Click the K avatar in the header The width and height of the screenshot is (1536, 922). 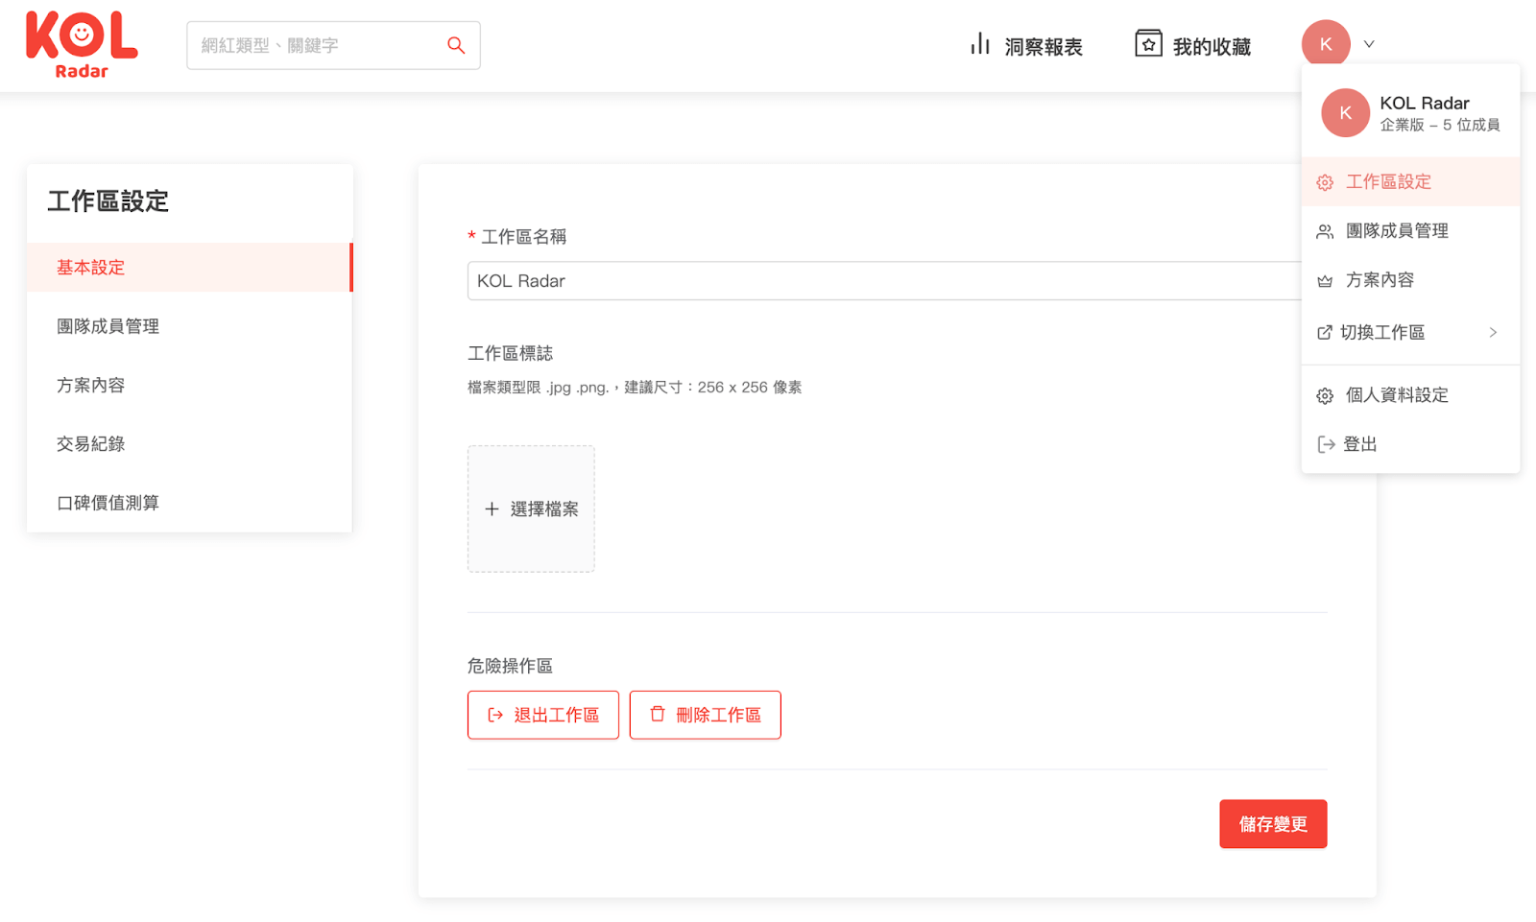pos(1326,44)
